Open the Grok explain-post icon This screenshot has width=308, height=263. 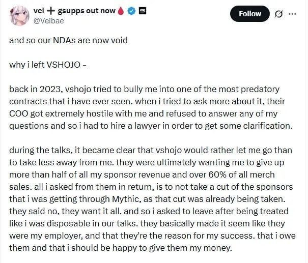[x=279, y=14]
